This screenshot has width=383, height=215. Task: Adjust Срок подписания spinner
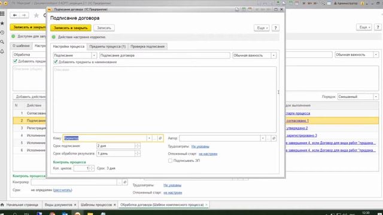(x=138, y=146)
